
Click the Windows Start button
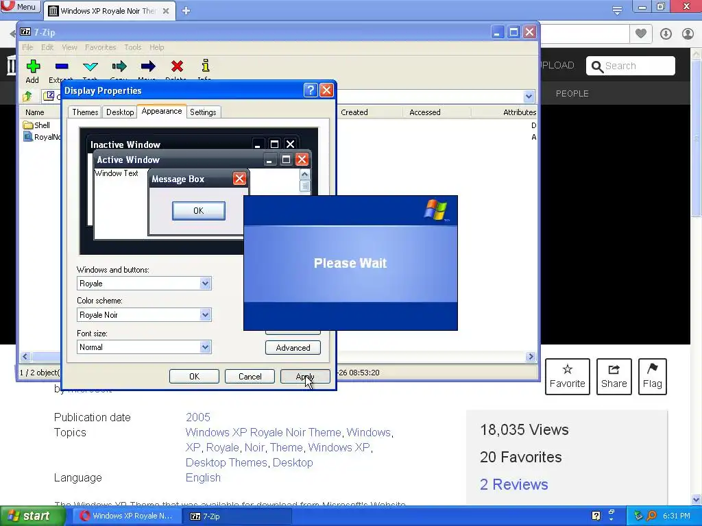pos(32,516)
